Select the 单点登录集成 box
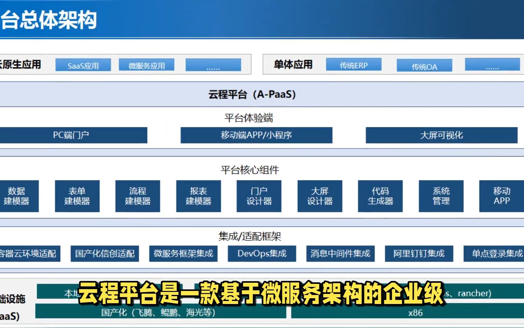 coord(494,254)
